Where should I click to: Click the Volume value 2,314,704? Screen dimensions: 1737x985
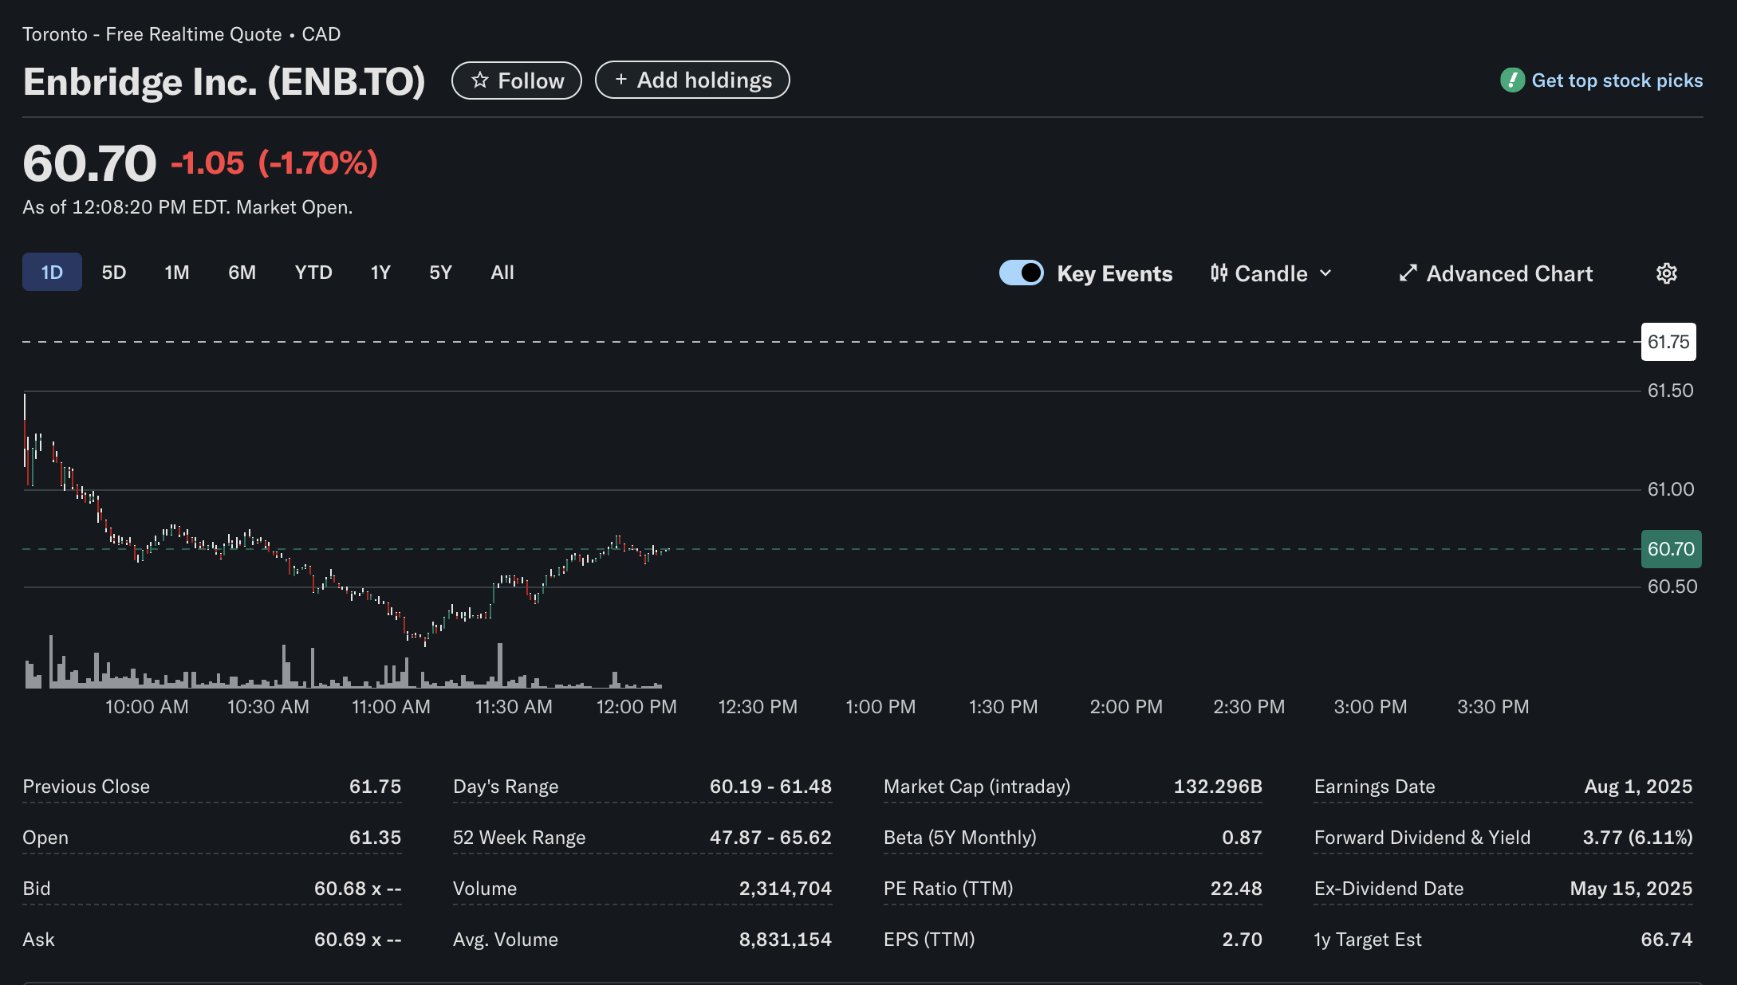pyautogui.click(x=786, y=889)
